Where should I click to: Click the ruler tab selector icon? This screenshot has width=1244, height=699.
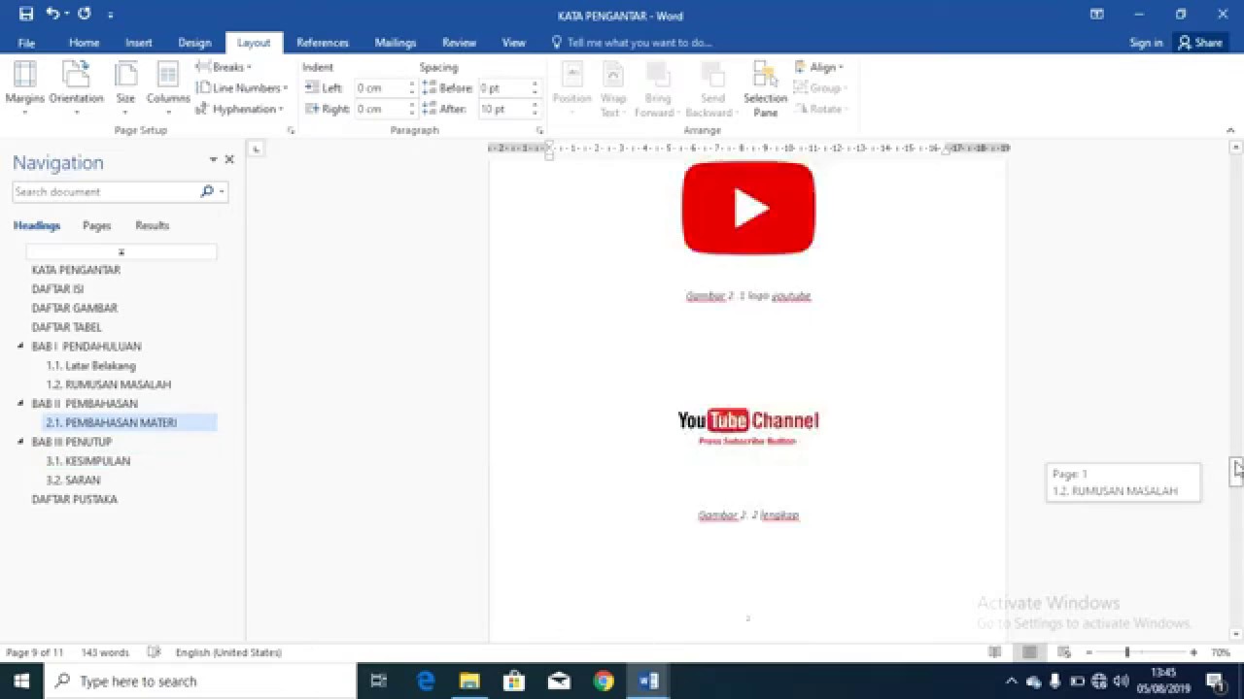[256, 149]
